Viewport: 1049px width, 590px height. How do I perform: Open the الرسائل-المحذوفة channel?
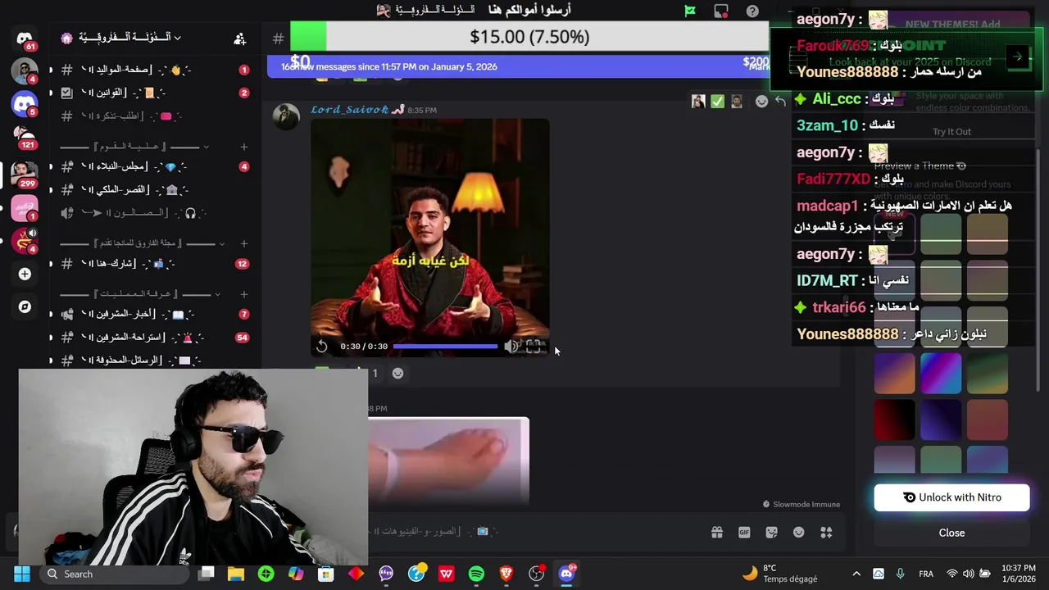coord(154,360)
